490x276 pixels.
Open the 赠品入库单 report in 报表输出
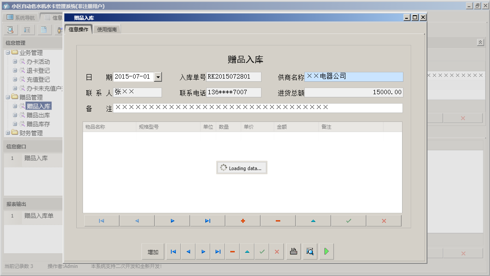click(39, 215)
